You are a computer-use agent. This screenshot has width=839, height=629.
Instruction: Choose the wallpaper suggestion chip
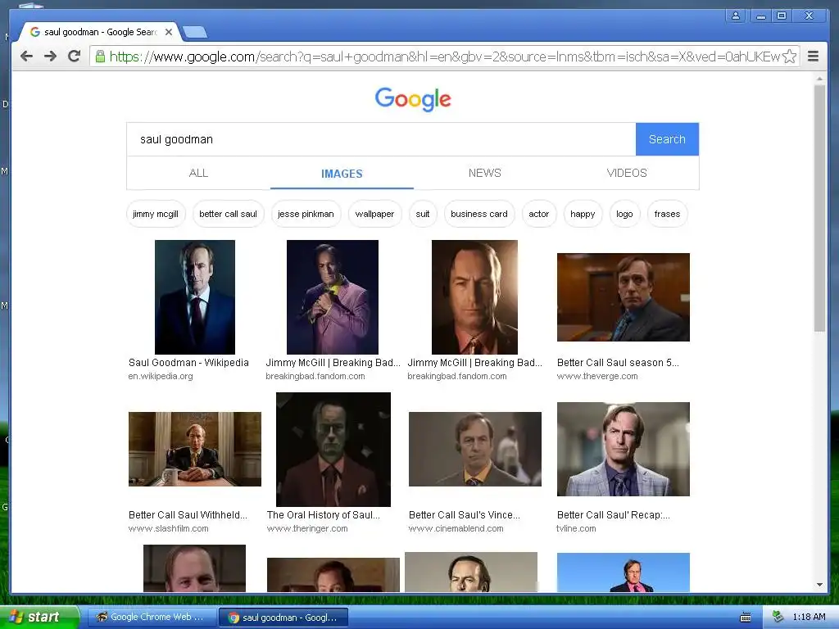pos(374,214)
